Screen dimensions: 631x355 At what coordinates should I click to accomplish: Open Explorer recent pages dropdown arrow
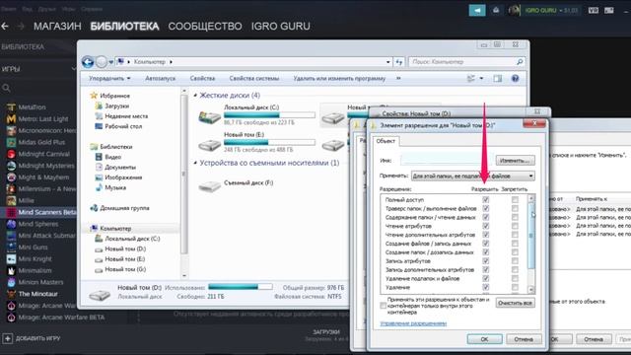point(111,62)
